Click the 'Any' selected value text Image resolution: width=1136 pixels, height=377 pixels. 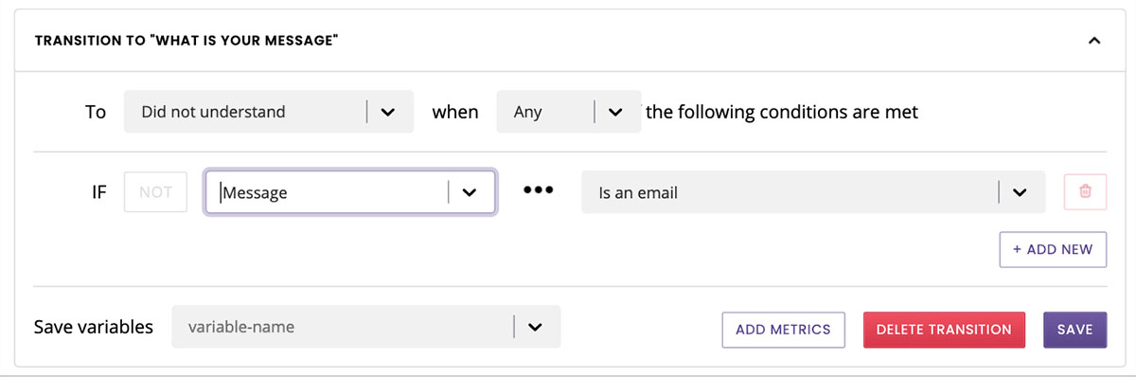527,112
